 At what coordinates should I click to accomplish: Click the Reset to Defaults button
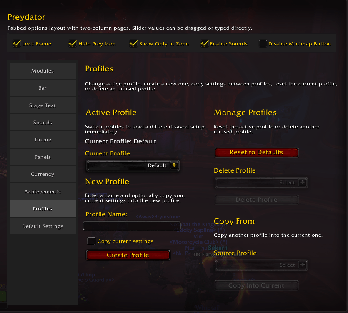point(256,153)
